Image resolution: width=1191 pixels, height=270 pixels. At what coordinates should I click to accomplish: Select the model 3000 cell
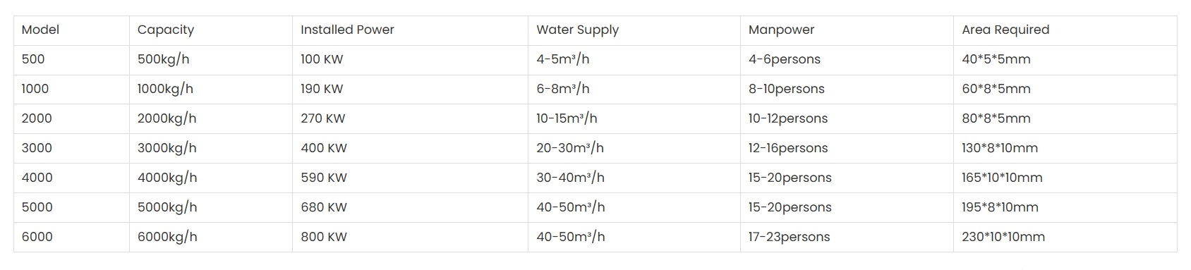coord(71,149)
